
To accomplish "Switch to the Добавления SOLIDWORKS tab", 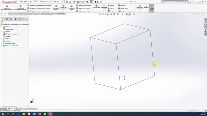I will click(57, 14).
